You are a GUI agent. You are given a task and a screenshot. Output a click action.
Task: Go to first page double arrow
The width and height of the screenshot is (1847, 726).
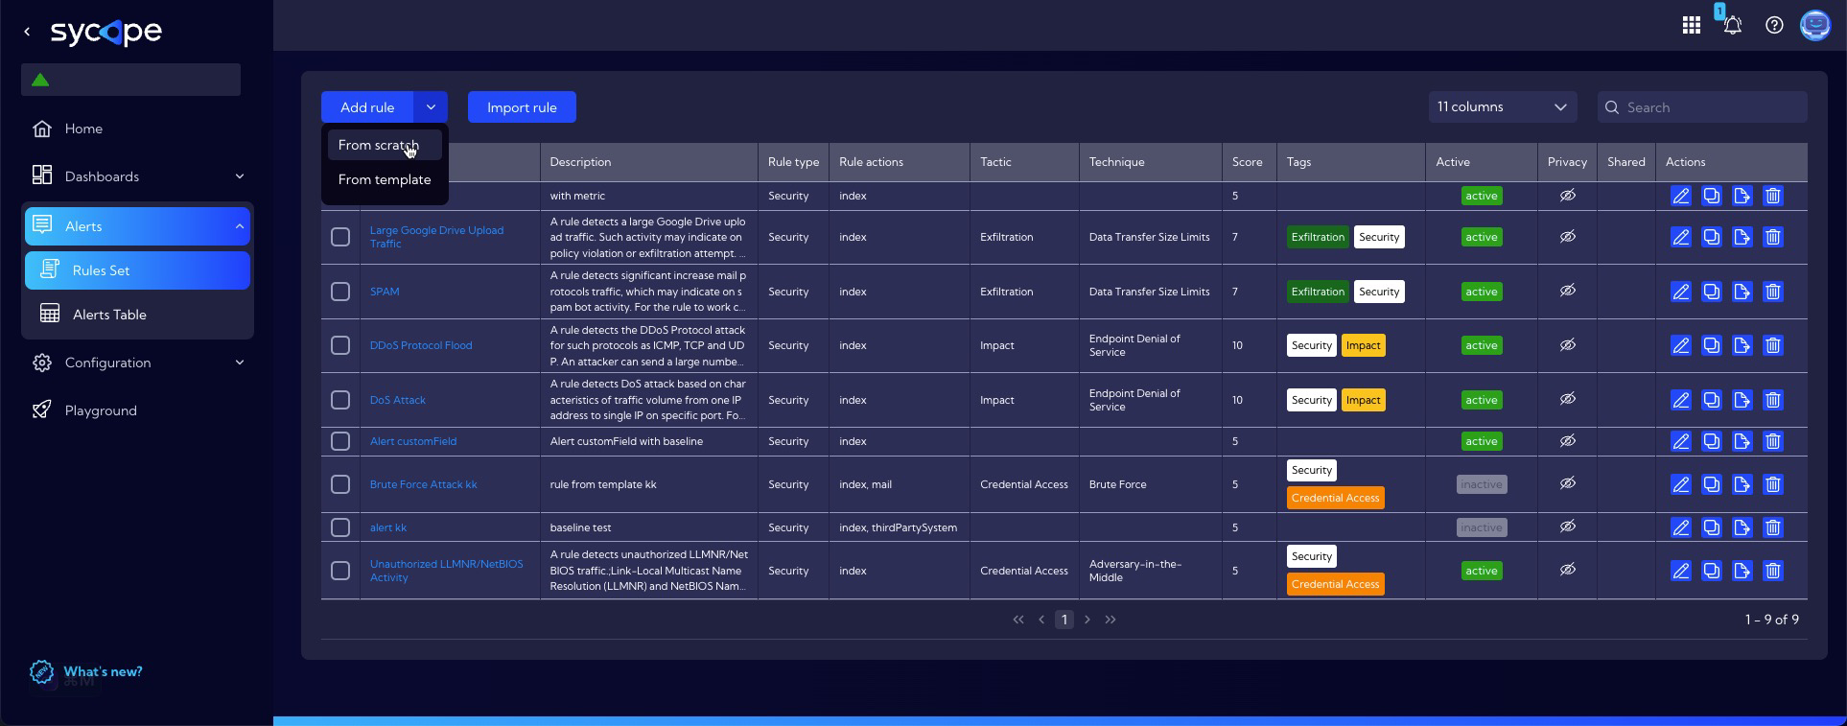(x=1018, y=620)
